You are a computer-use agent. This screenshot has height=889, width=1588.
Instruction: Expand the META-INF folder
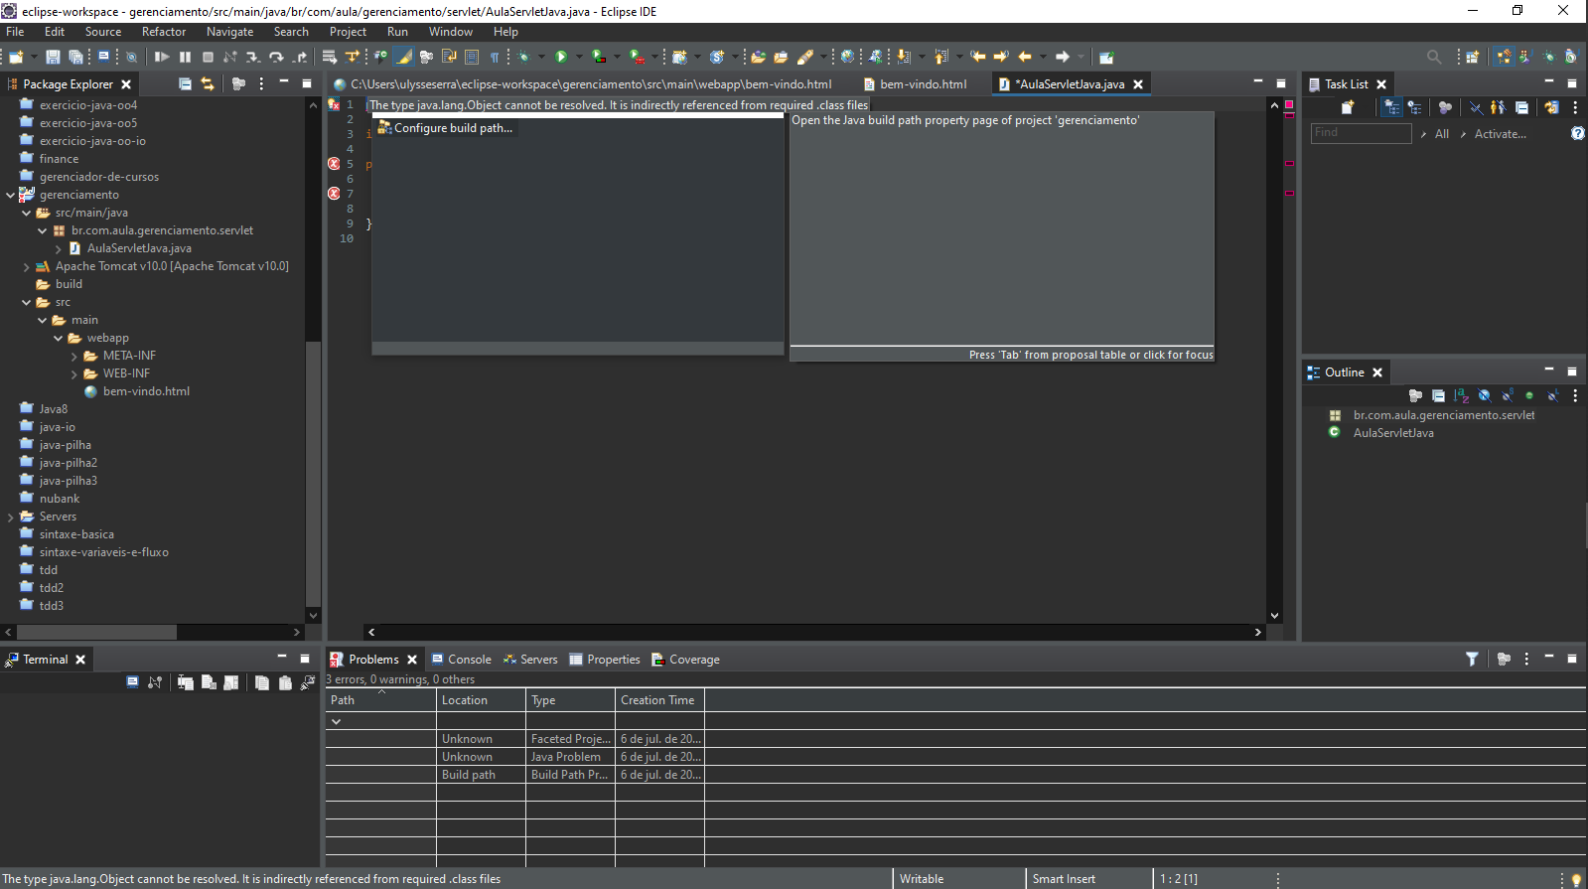(x=73, y=356)
